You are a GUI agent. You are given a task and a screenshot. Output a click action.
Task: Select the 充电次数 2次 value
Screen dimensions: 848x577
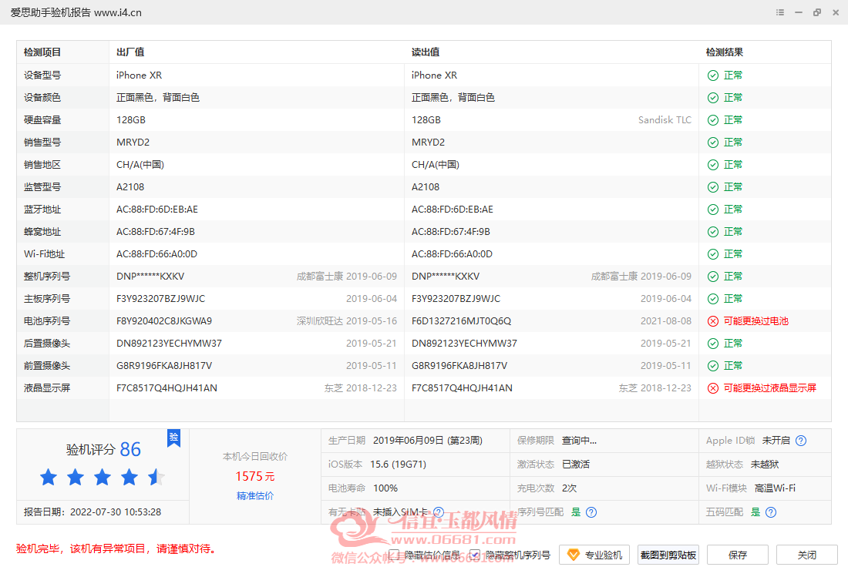570,488
